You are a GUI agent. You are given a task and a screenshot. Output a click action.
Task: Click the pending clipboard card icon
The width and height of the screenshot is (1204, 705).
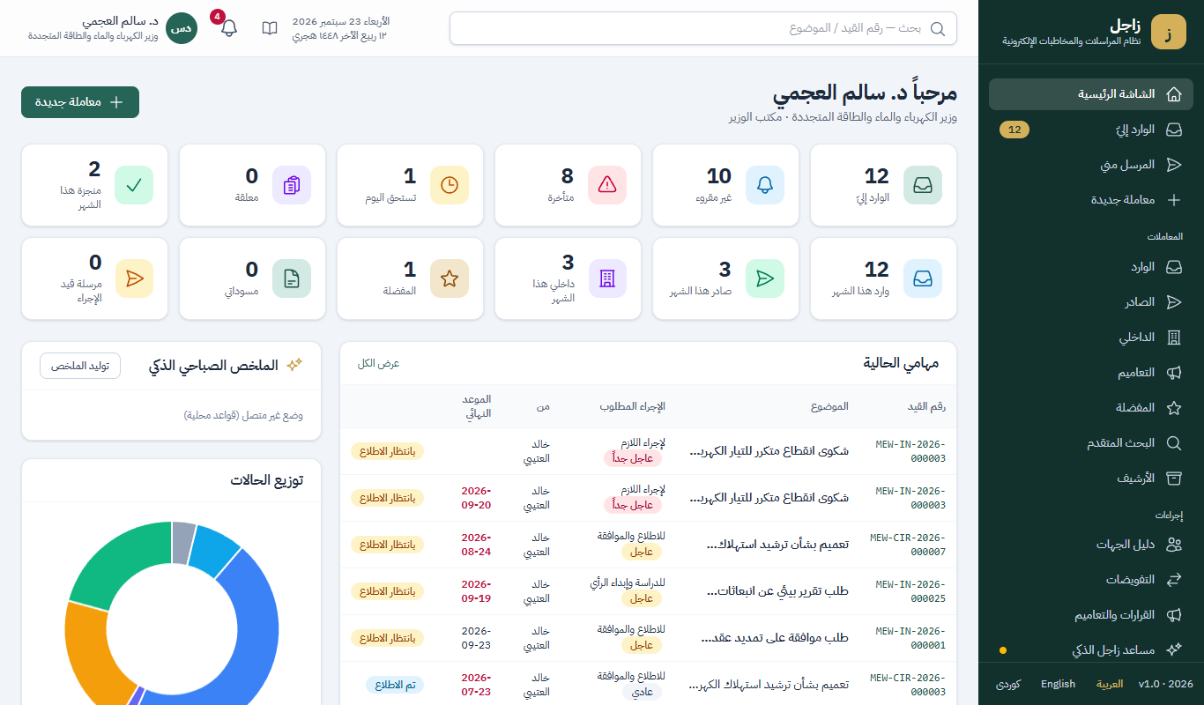292,185
